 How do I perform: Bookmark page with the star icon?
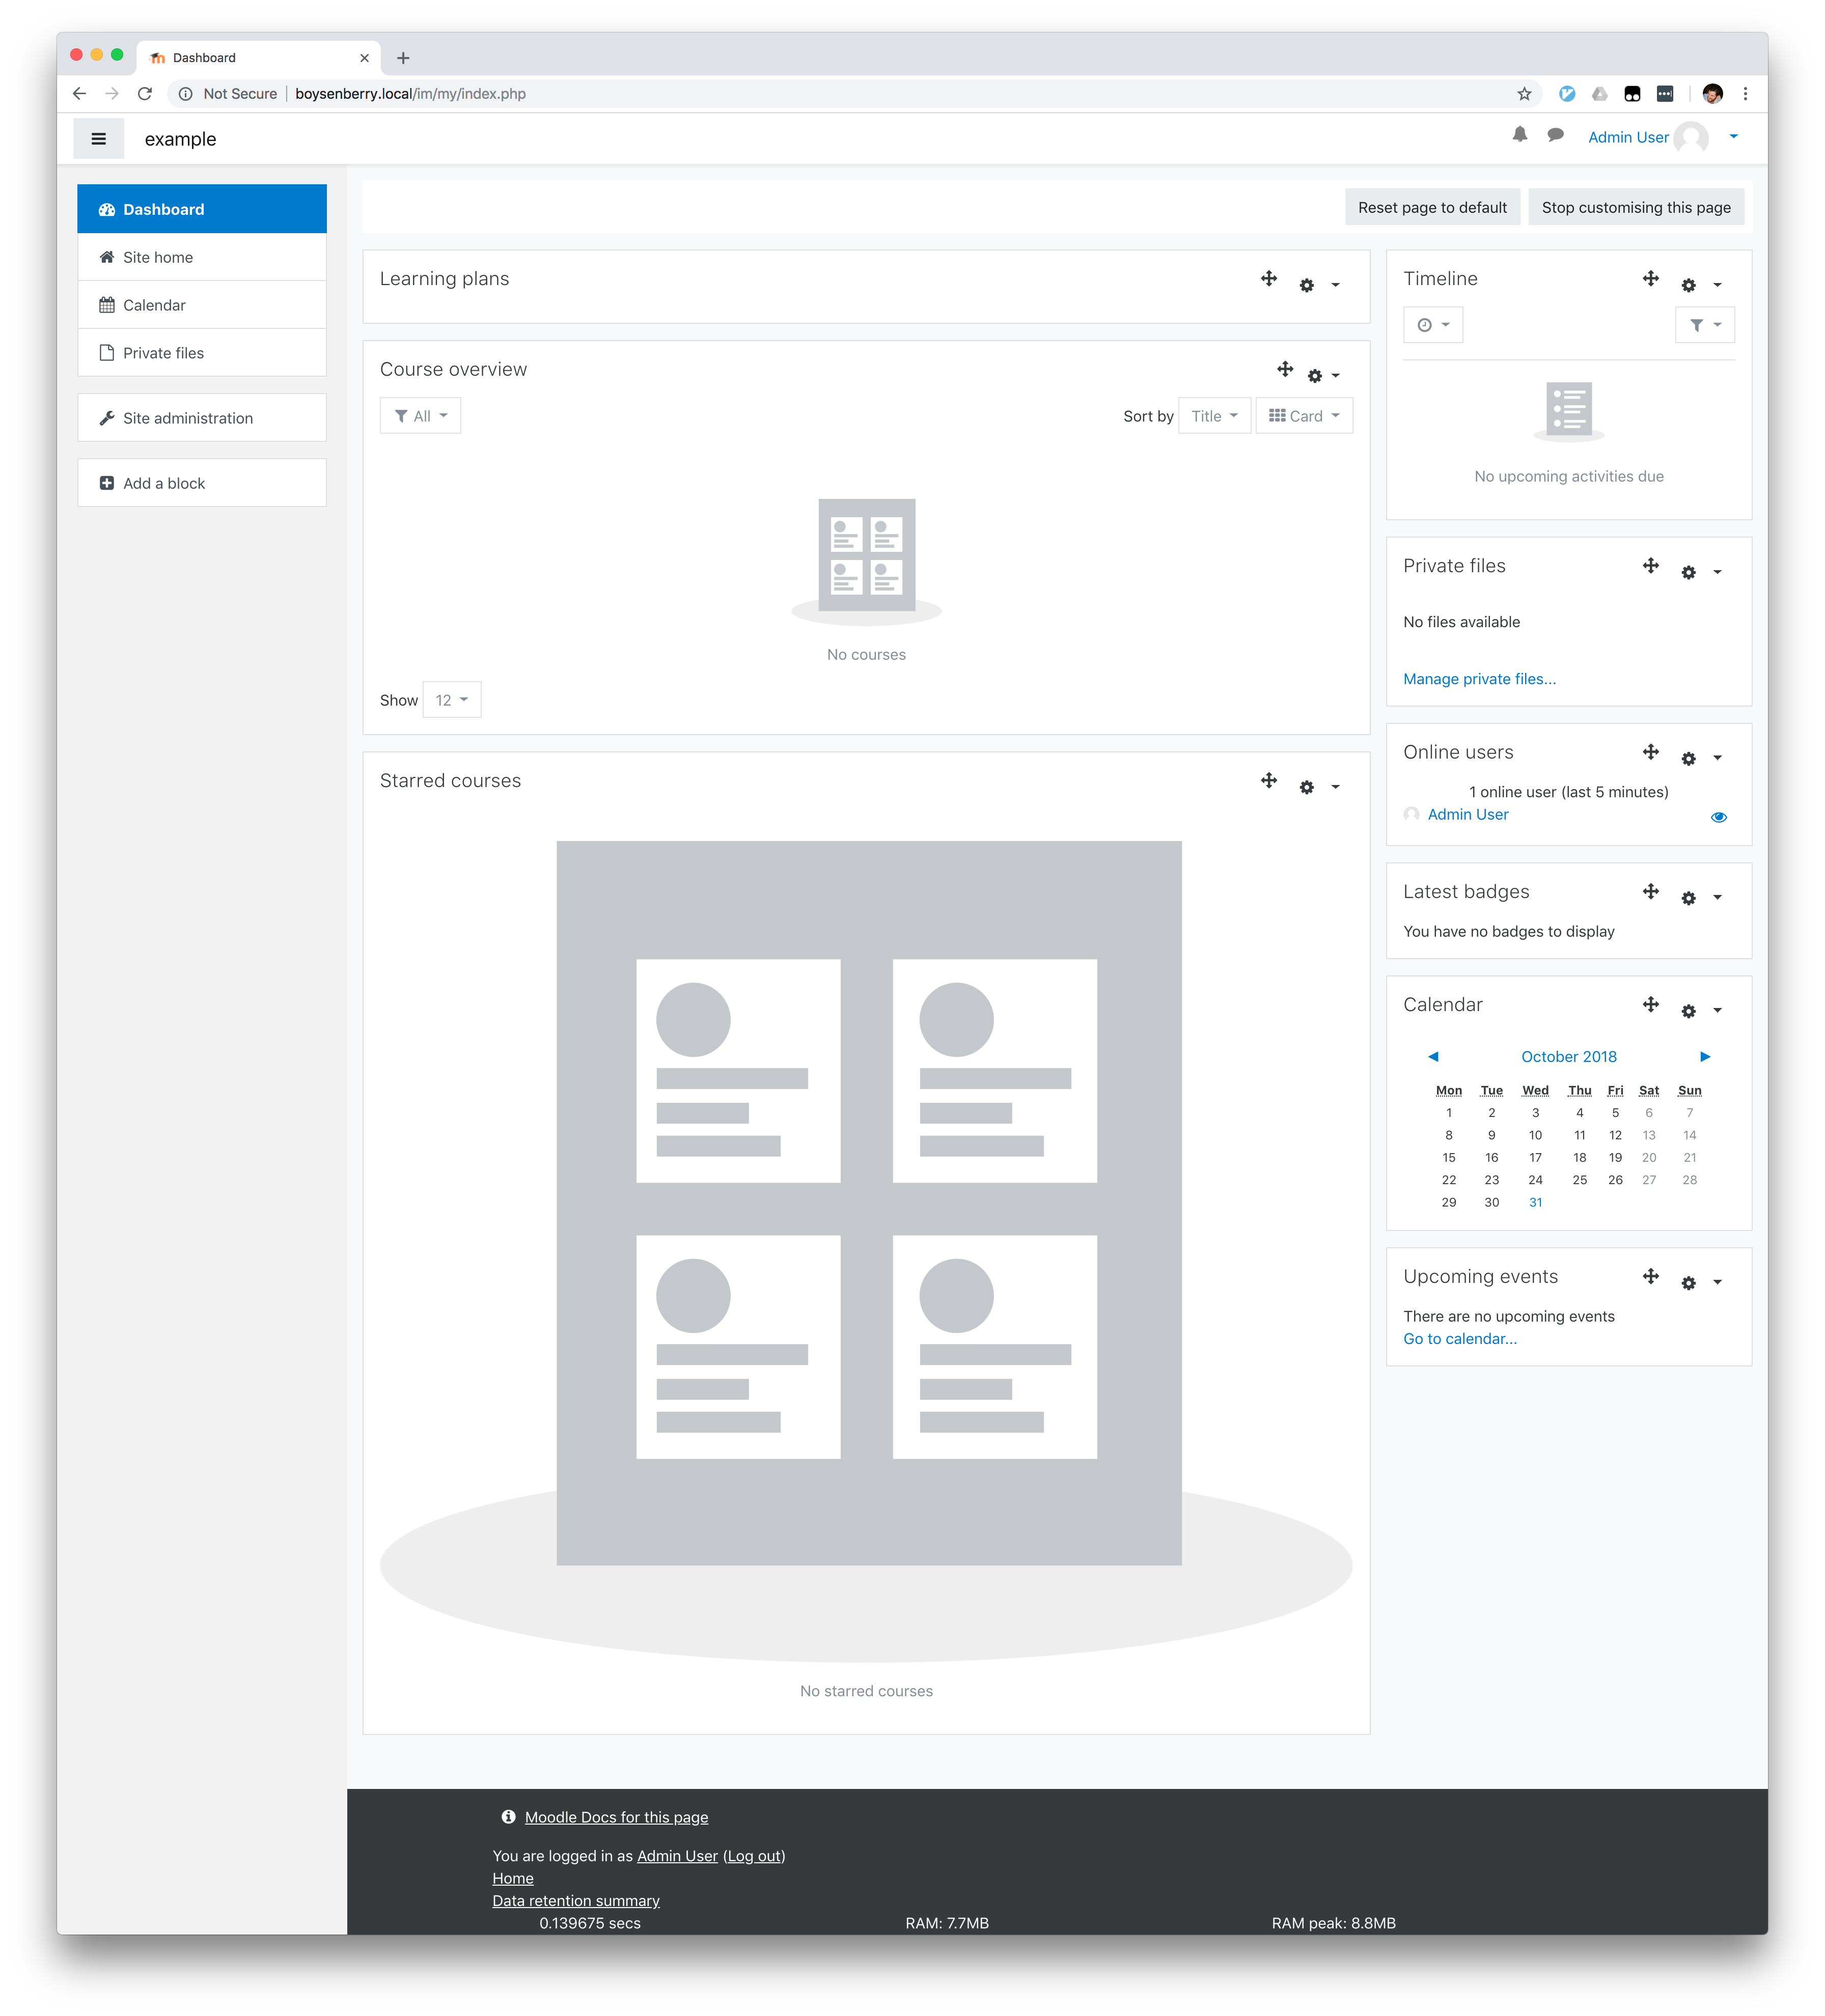(1523, 94)
